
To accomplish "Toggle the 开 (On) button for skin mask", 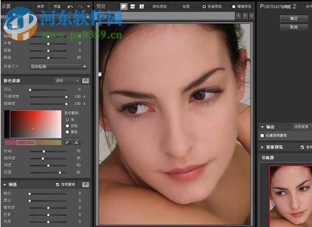I will (x=85, y=81).
